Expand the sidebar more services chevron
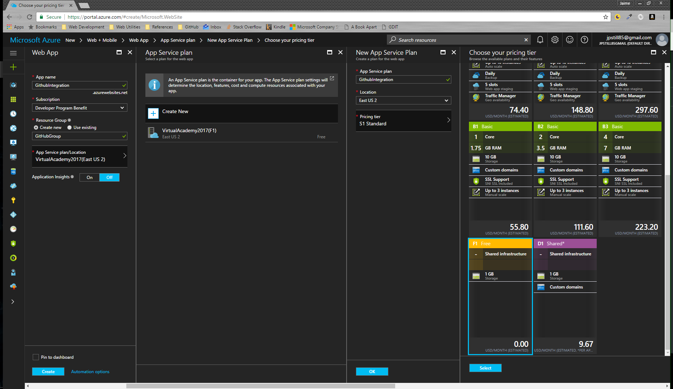The image size is (673, 389). (x=13, y=302)
